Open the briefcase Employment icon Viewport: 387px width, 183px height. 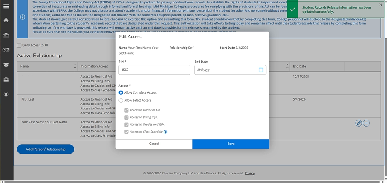point(6,79)
